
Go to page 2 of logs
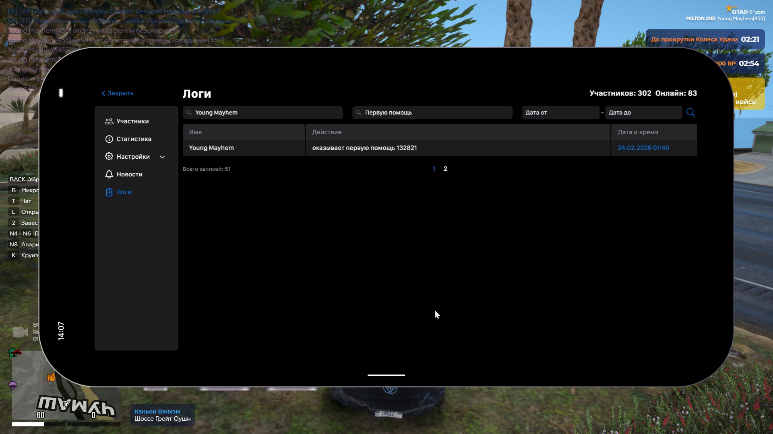(445, 169)
